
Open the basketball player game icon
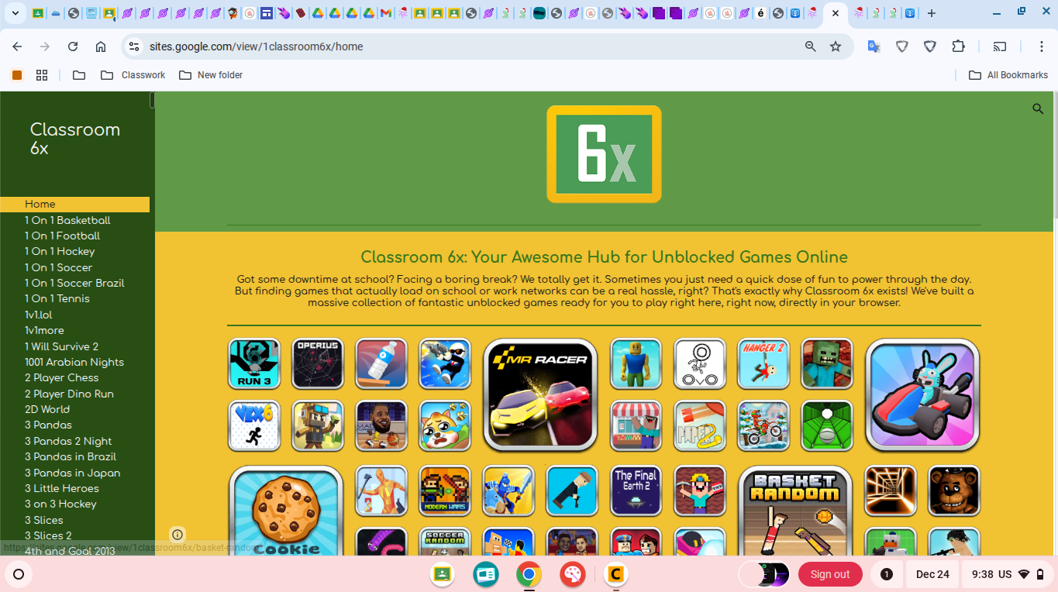381,425
